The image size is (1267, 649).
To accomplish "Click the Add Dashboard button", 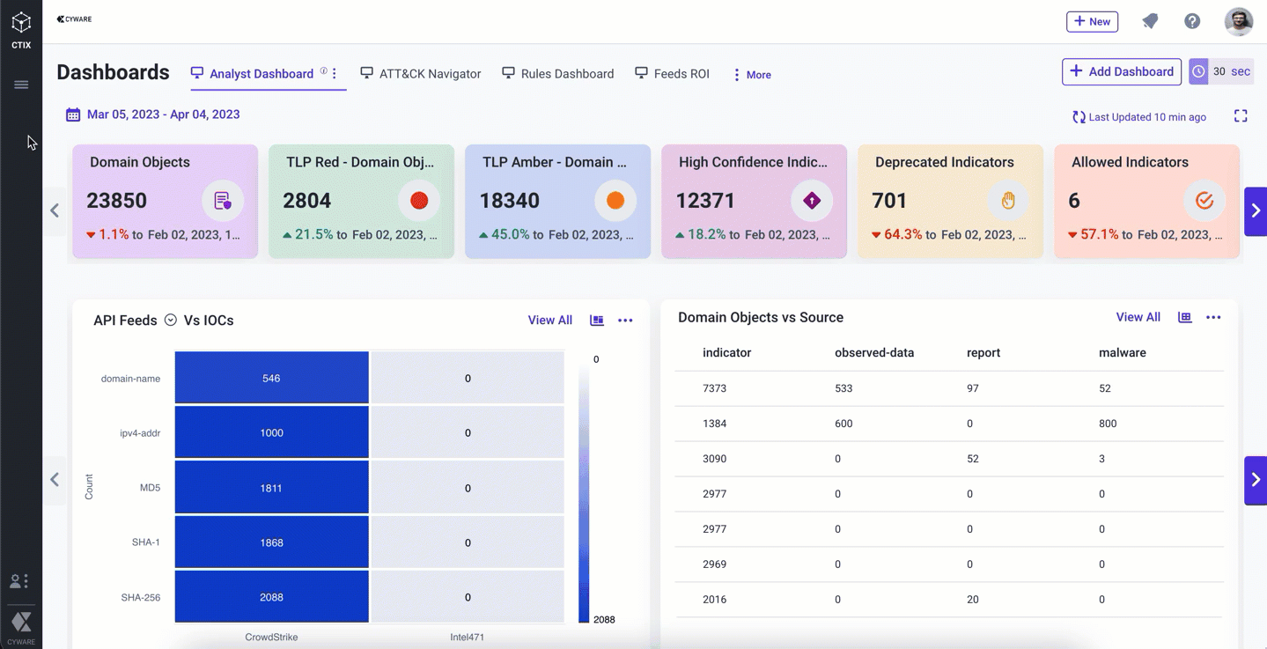I will (1122, 71).
